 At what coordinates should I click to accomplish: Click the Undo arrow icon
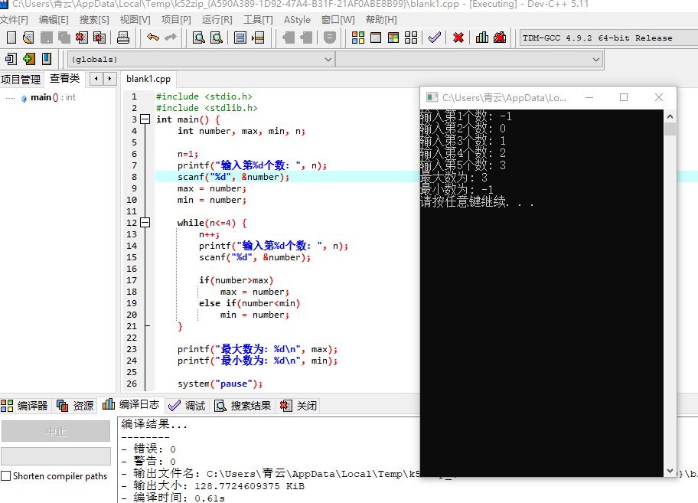tap(153, 38)
